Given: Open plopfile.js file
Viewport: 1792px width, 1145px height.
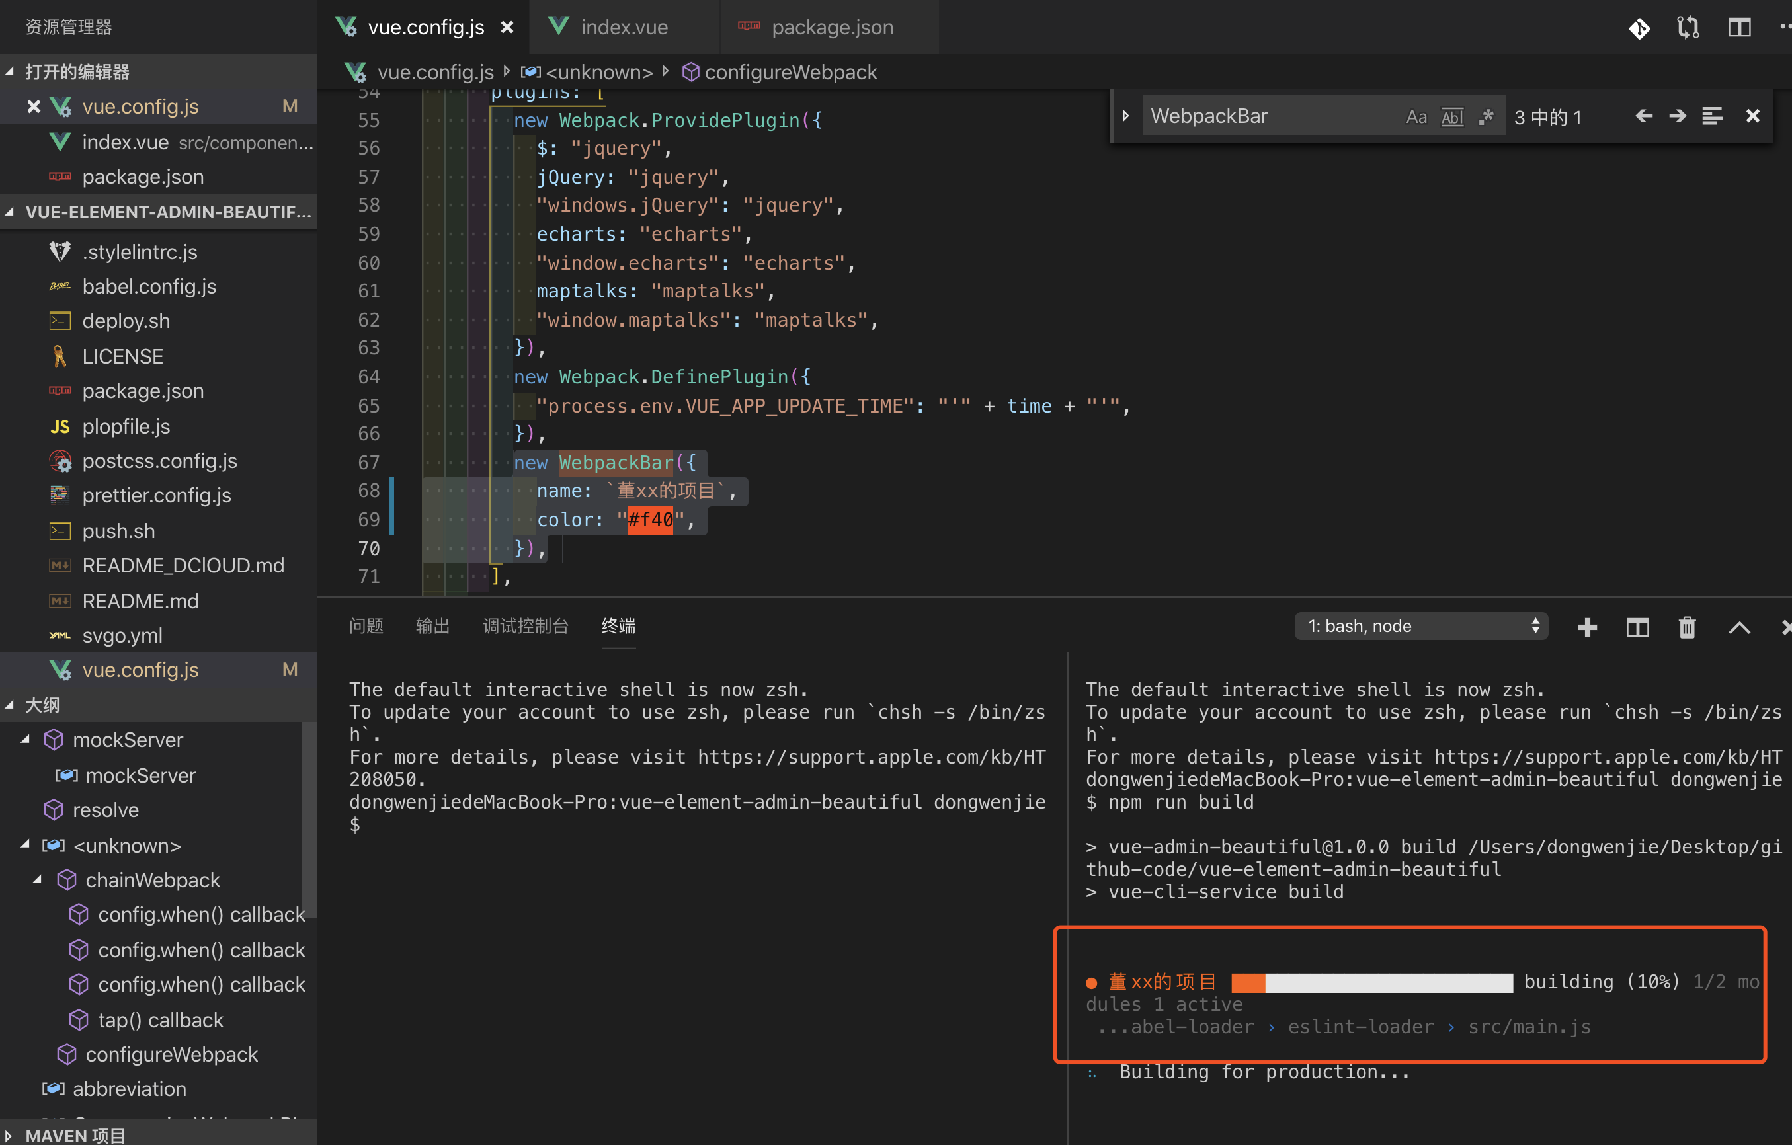Looking at the screenshot, I should [x=159, y=426].
